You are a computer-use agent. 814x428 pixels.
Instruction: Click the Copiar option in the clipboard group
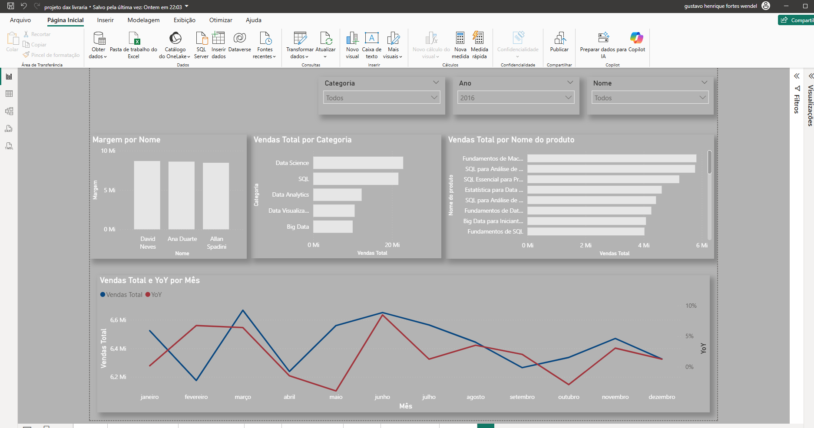pos(35,45)
